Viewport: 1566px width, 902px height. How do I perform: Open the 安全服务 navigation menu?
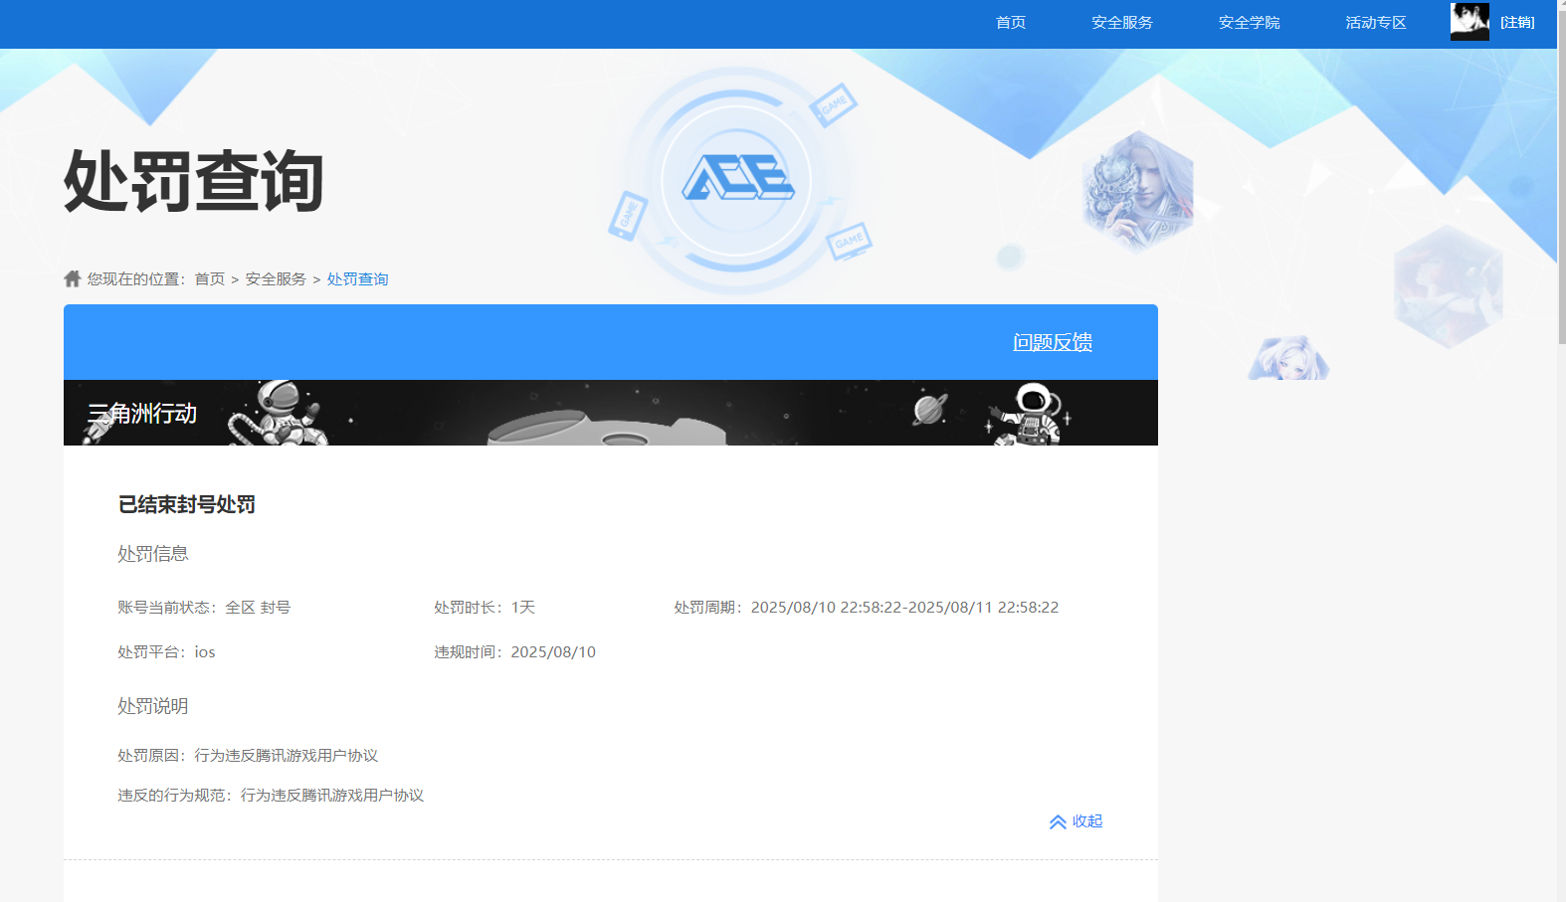[1121, 23]
